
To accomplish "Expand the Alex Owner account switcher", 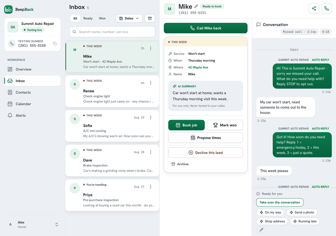I will (57, 224).
